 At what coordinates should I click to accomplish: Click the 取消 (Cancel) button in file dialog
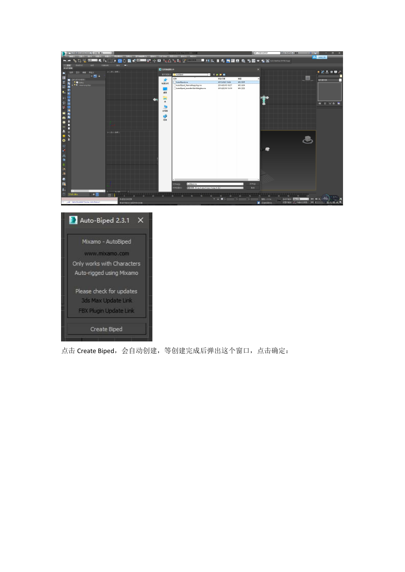(x=253, y=188)
